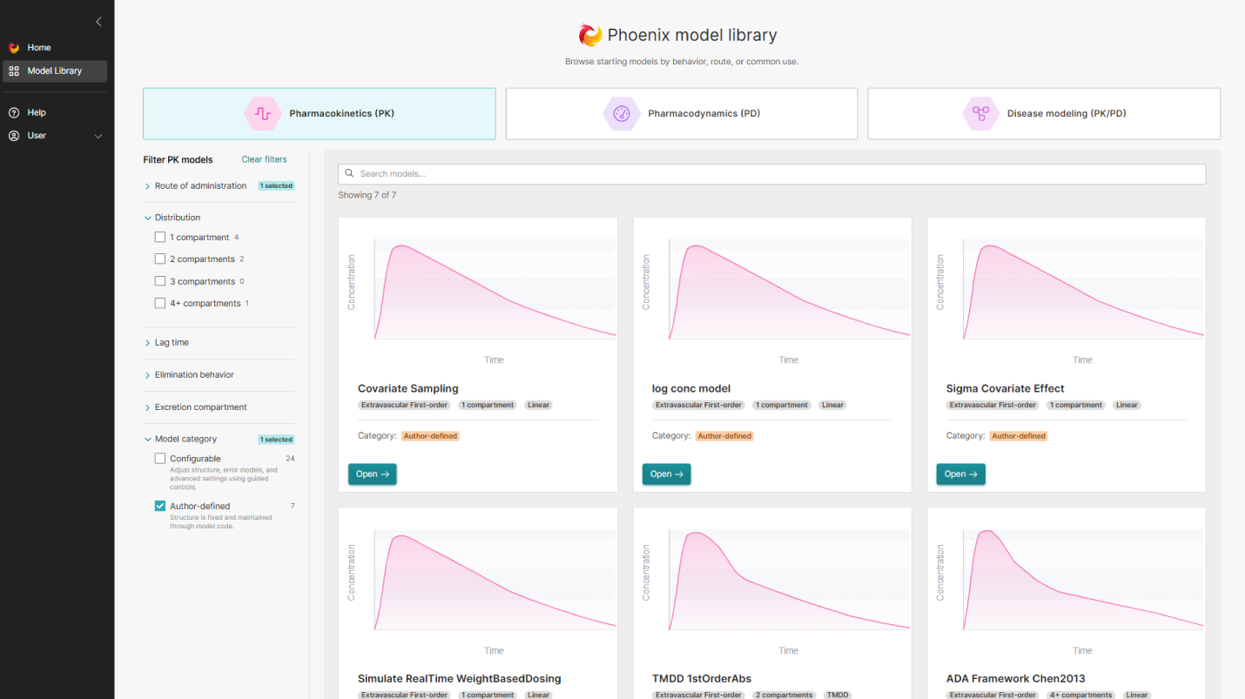Image resolution: width=1245 pixels, height=699 pixels.
Task: Click the User profile icon in the sidebar
Action: point(14,136)
